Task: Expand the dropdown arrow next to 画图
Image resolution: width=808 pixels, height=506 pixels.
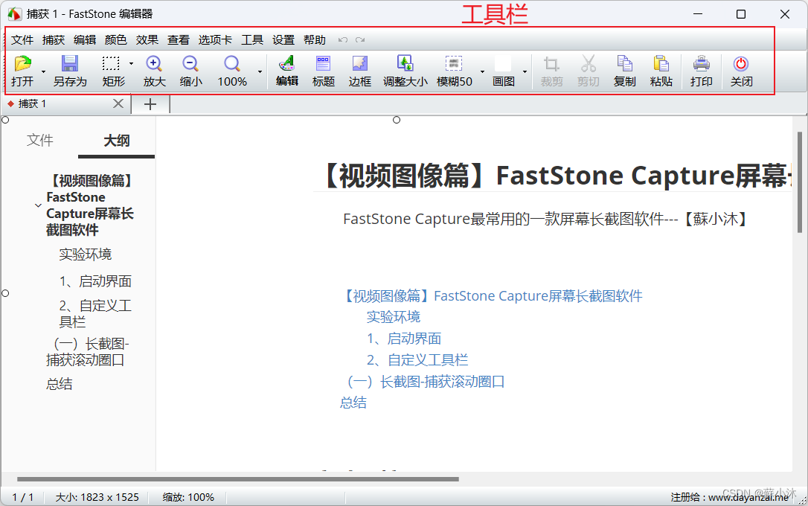Action: pyautogui.click(x=525, y=71)
